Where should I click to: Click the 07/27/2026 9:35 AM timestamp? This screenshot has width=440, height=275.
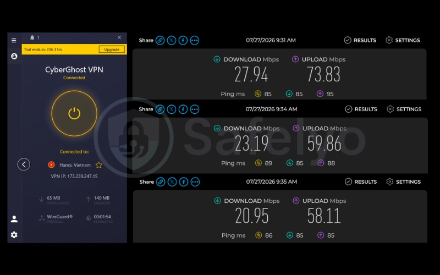coord(271,182)
